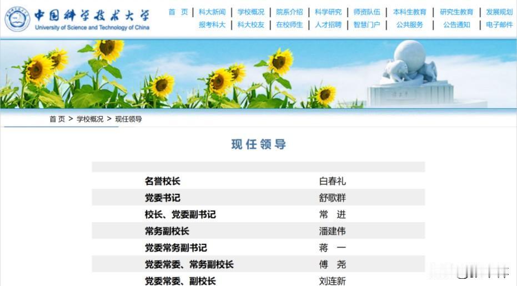Open the 科大新闻 menu item

pyautogui.click(x=212, y=12)
